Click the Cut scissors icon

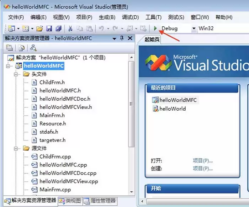[x=70, y=28]
